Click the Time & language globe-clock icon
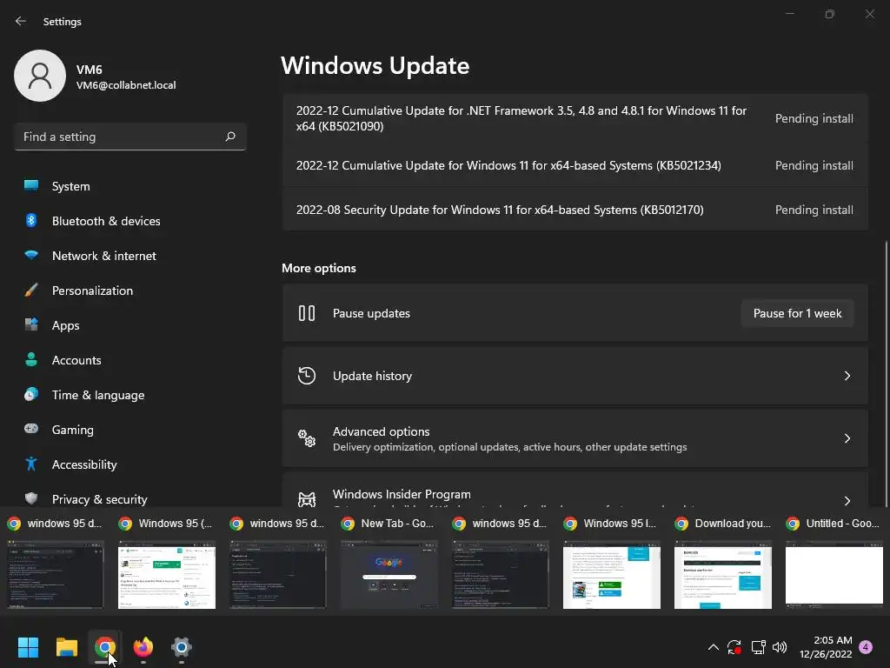 [x=31, y=394]
